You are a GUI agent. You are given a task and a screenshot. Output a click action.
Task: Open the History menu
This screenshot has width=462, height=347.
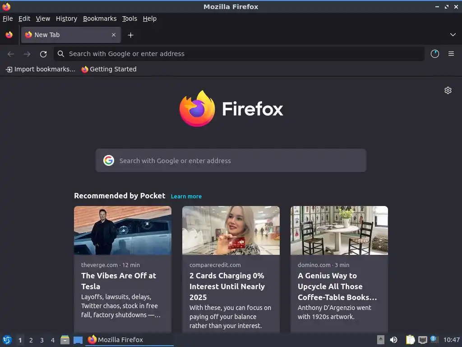[67, 19]
